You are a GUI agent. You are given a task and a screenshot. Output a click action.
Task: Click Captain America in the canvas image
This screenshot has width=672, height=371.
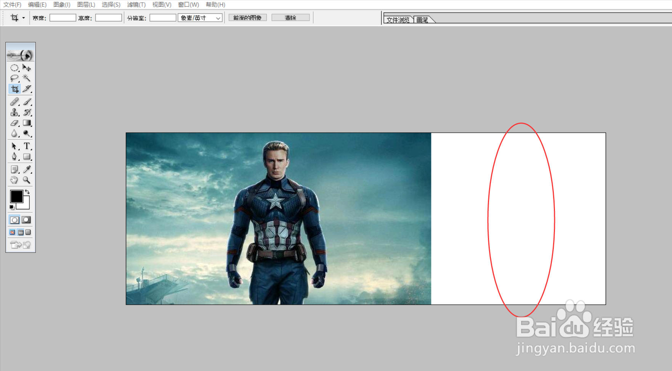(277, 223)
